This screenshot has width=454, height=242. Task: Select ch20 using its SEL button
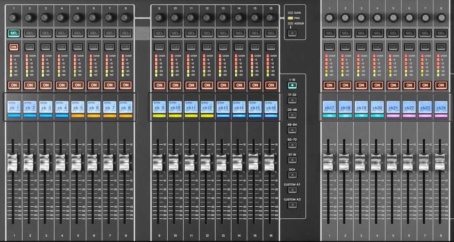[x=377, y=33]
